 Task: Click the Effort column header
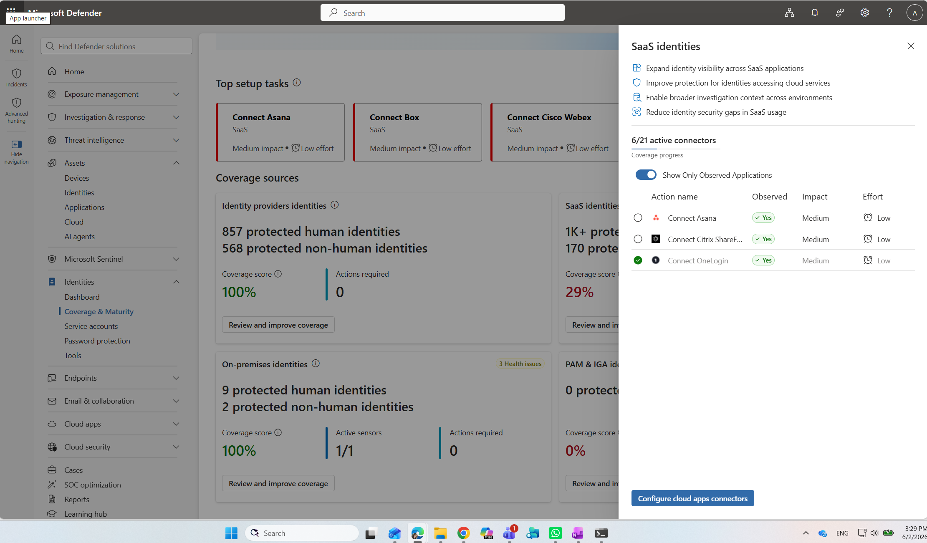point(872,197)
